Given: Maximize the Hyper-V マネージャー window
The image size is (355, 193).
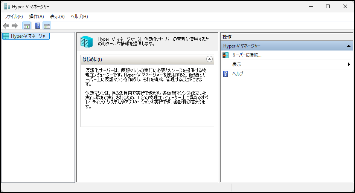Looking at the screenshot, I should [x=328, y=6].
